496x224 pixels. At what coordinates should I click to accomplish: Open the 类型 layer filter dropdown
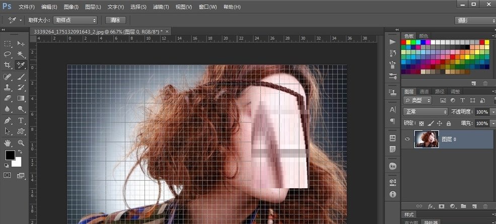pos(417,100)
